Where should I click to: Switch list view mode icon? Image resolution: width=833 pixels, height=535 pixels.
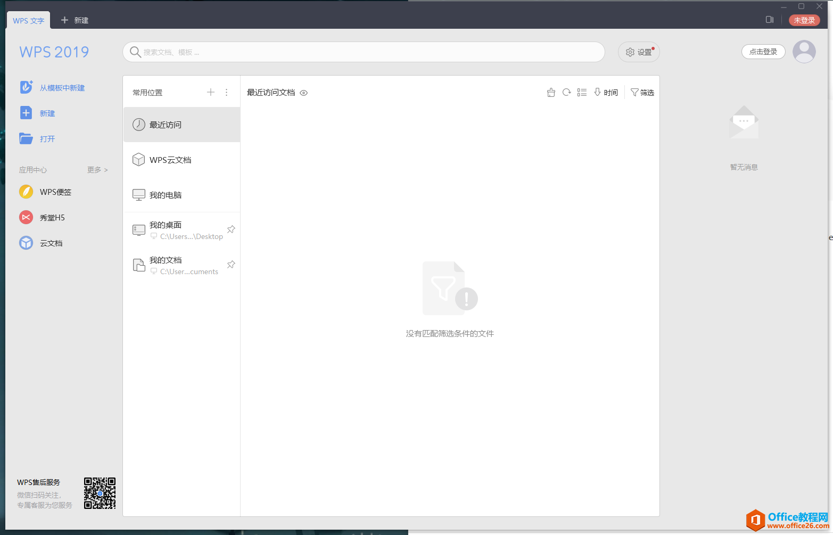(582, 92)
